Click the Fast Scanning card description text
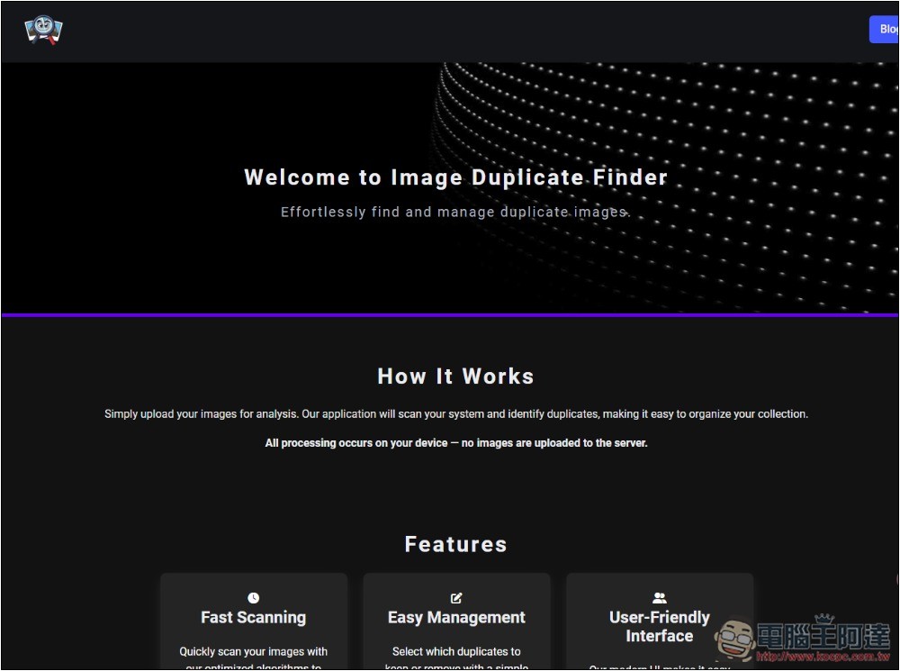 253,652
